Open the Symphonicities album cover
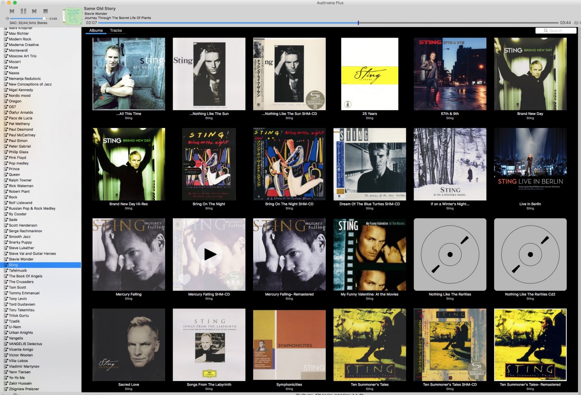Screen dimensions: 581x395 click(289, 345)
